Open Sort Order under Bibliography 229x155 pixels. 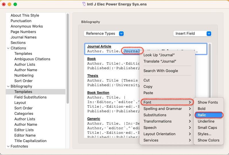click(x=24, y=108)
